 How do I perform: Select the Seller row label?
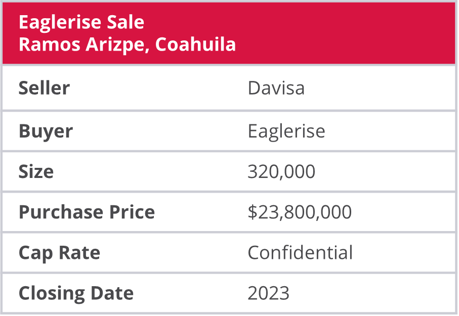[x=44, y=88]
